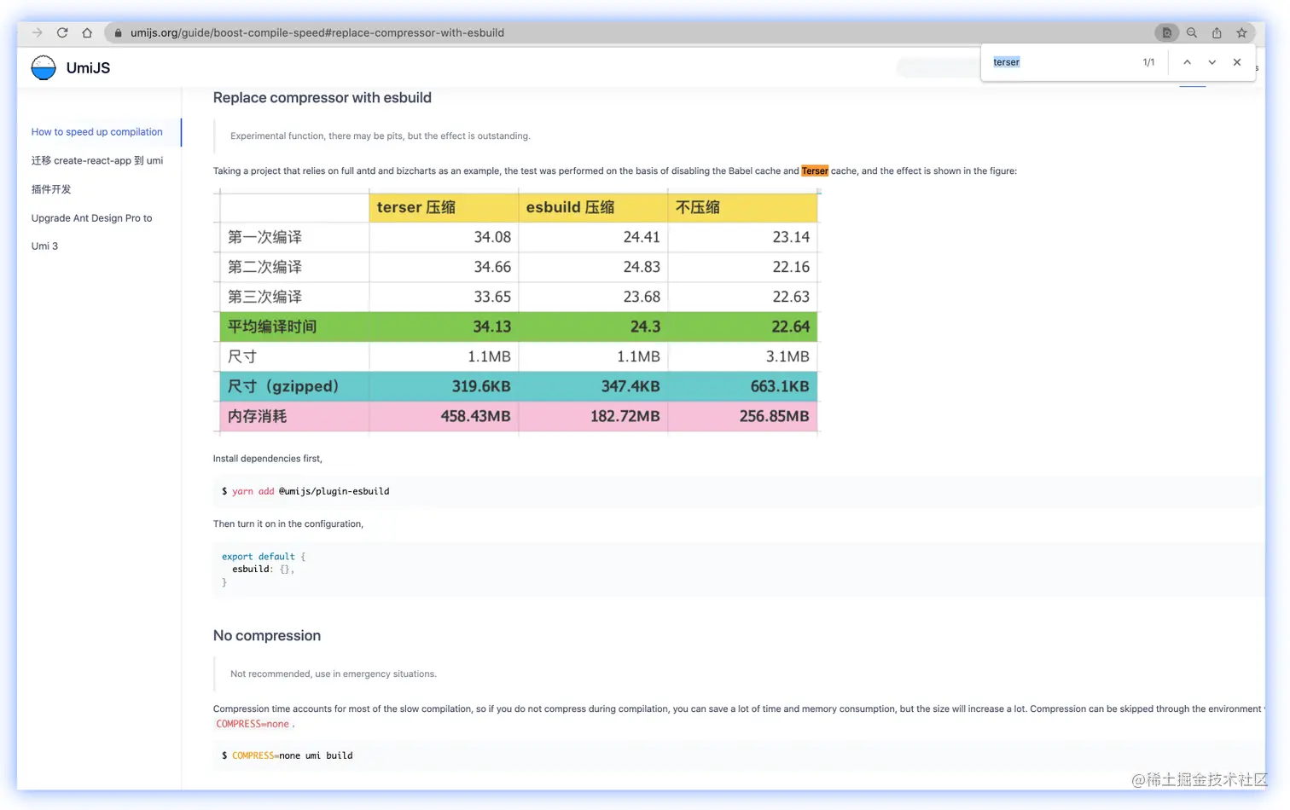Share this page

(x=1217, y=32)
